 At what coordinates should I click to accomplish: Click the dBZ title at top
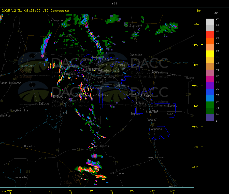pos(114,4)
